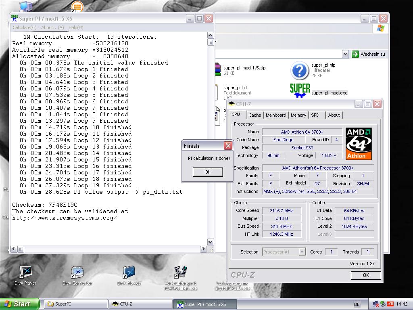This screenshot has width=413, height=310.
Task: Open the Help(H) menu
Action: click(76, 27)
